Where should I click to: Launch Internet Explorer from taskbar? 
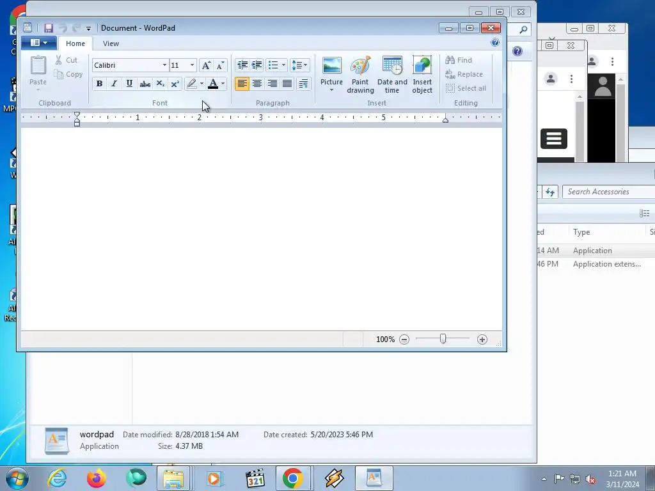[57, 478]
